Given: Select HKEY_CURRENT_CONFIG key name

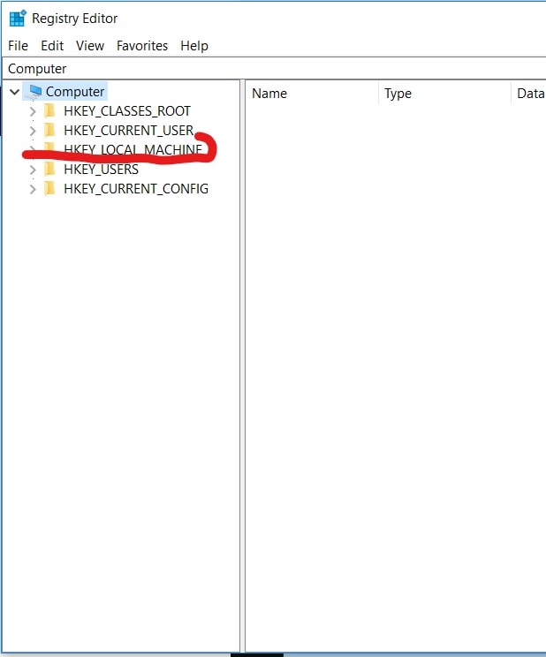Looking at the screenshot, I should coord(136,189).
